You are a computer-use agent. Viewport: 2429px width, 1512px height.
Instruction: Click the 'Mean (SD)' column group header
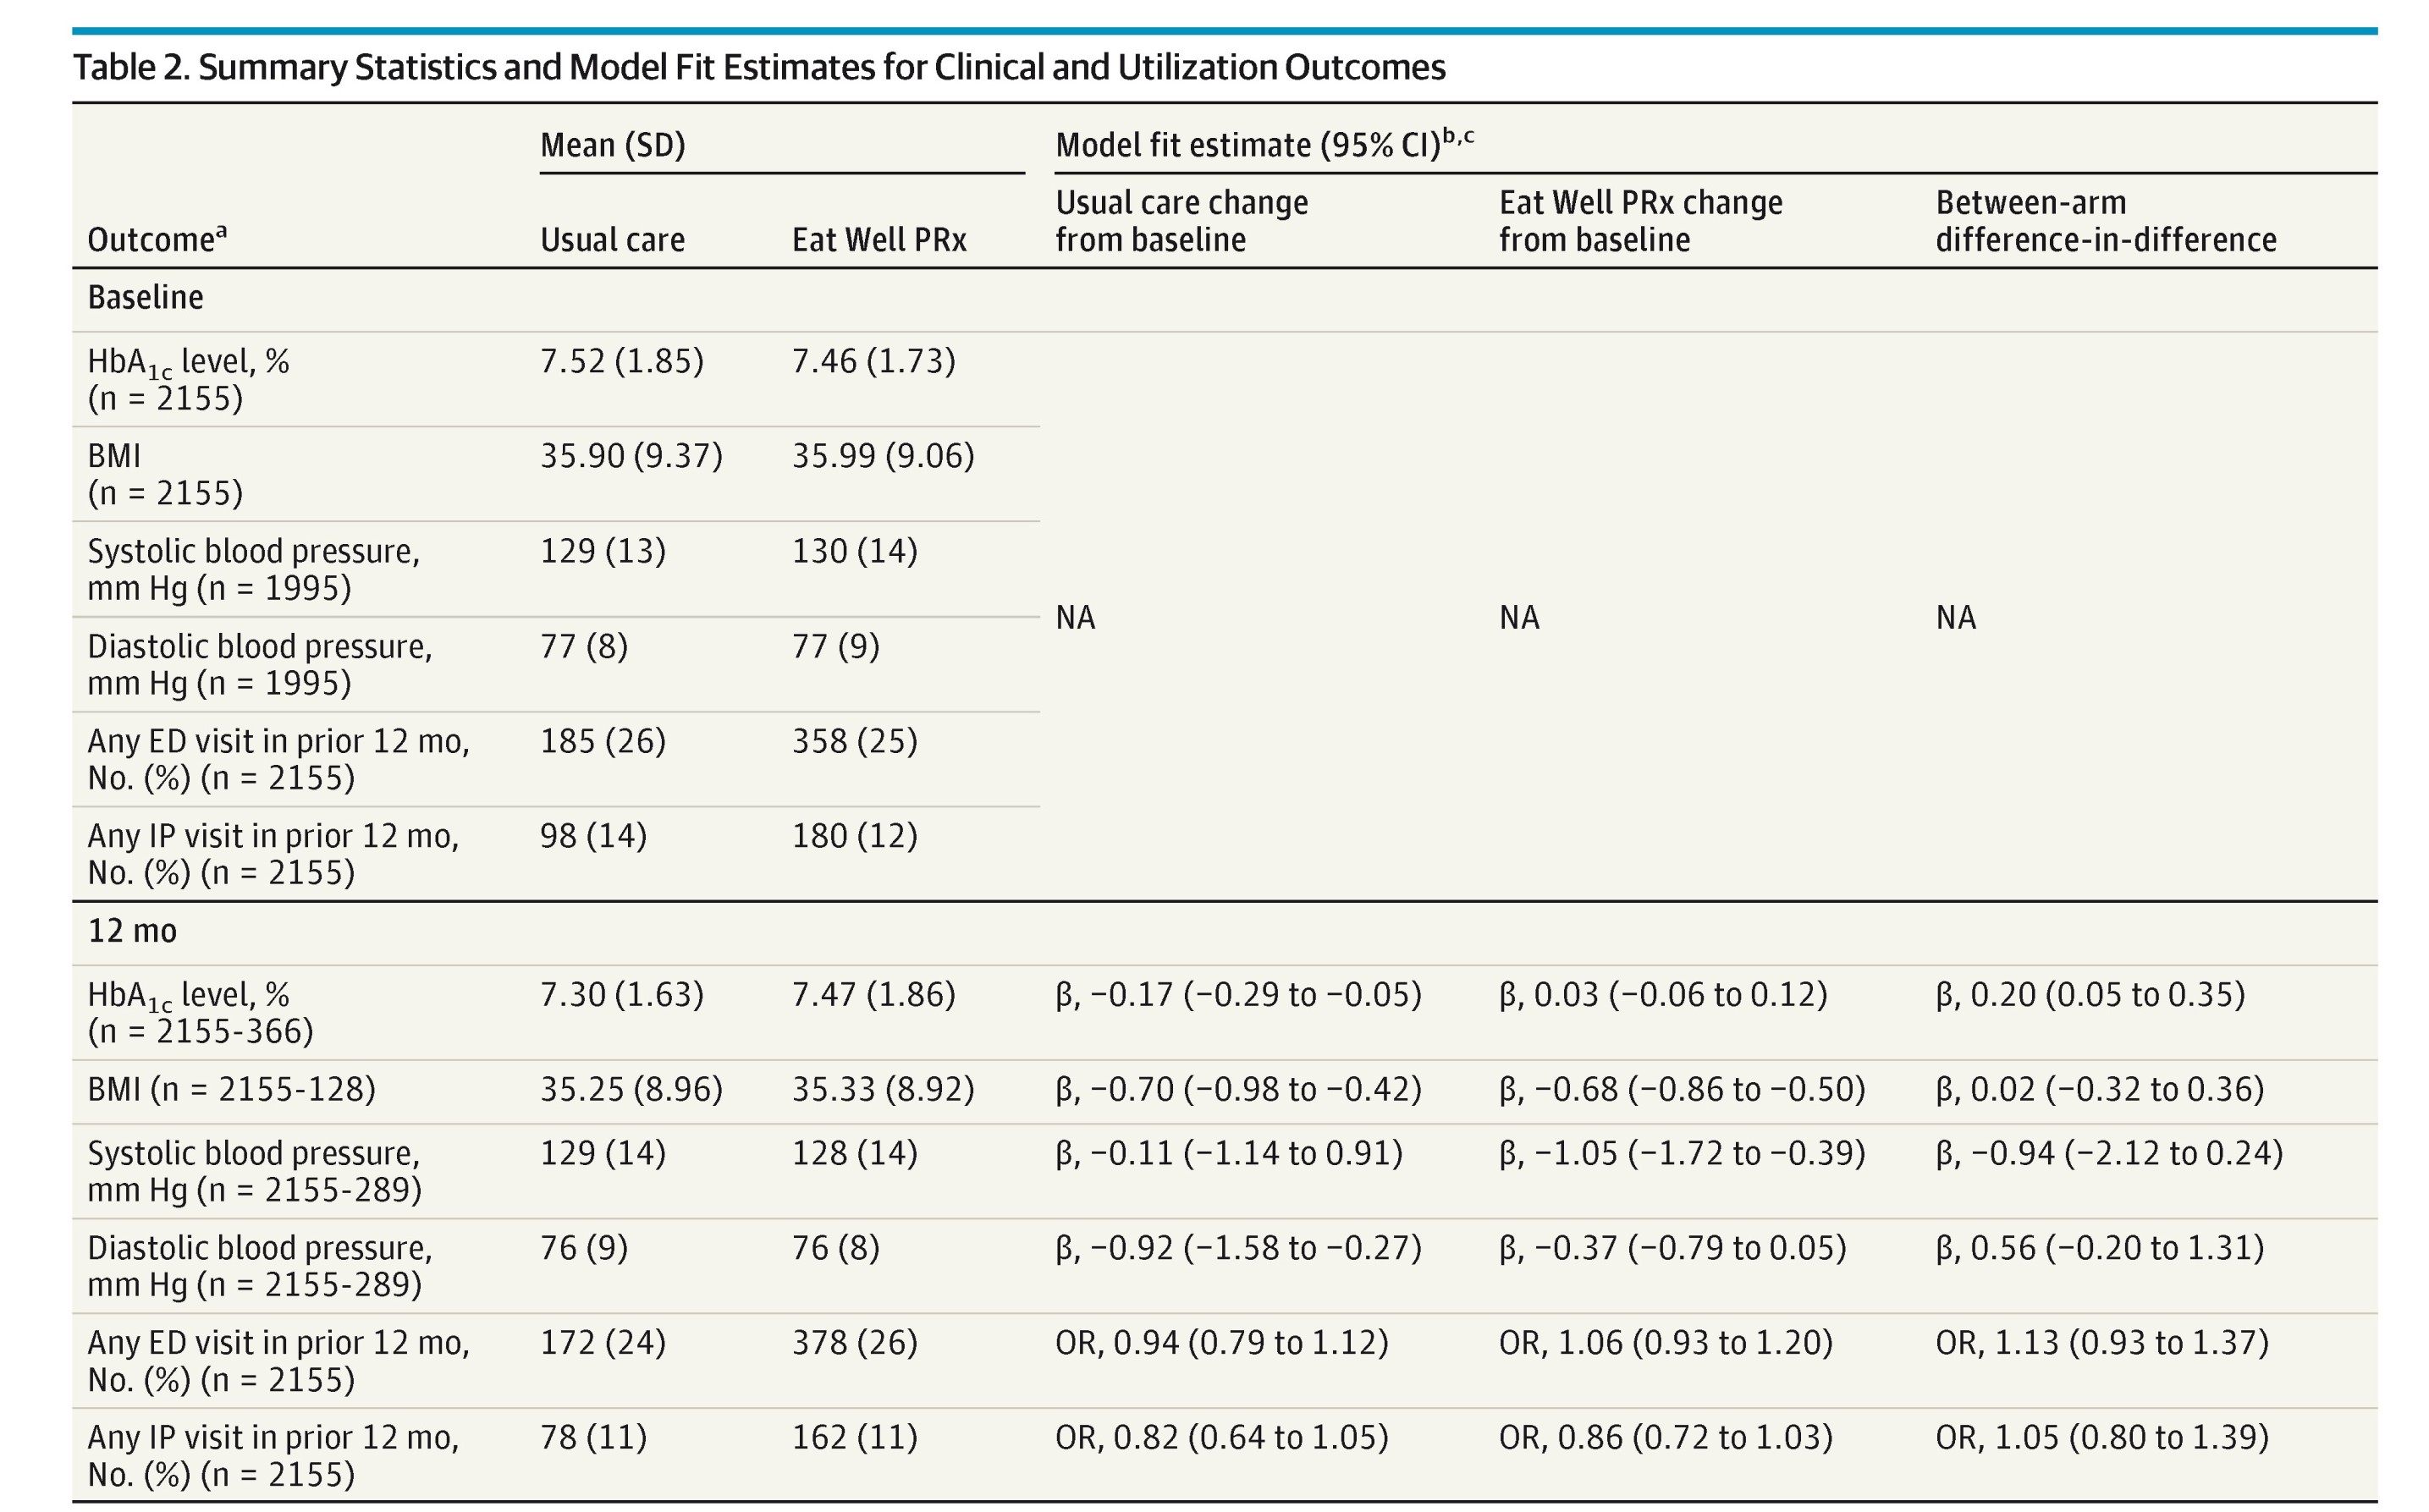pyautogui.click(x=612, y=146)
